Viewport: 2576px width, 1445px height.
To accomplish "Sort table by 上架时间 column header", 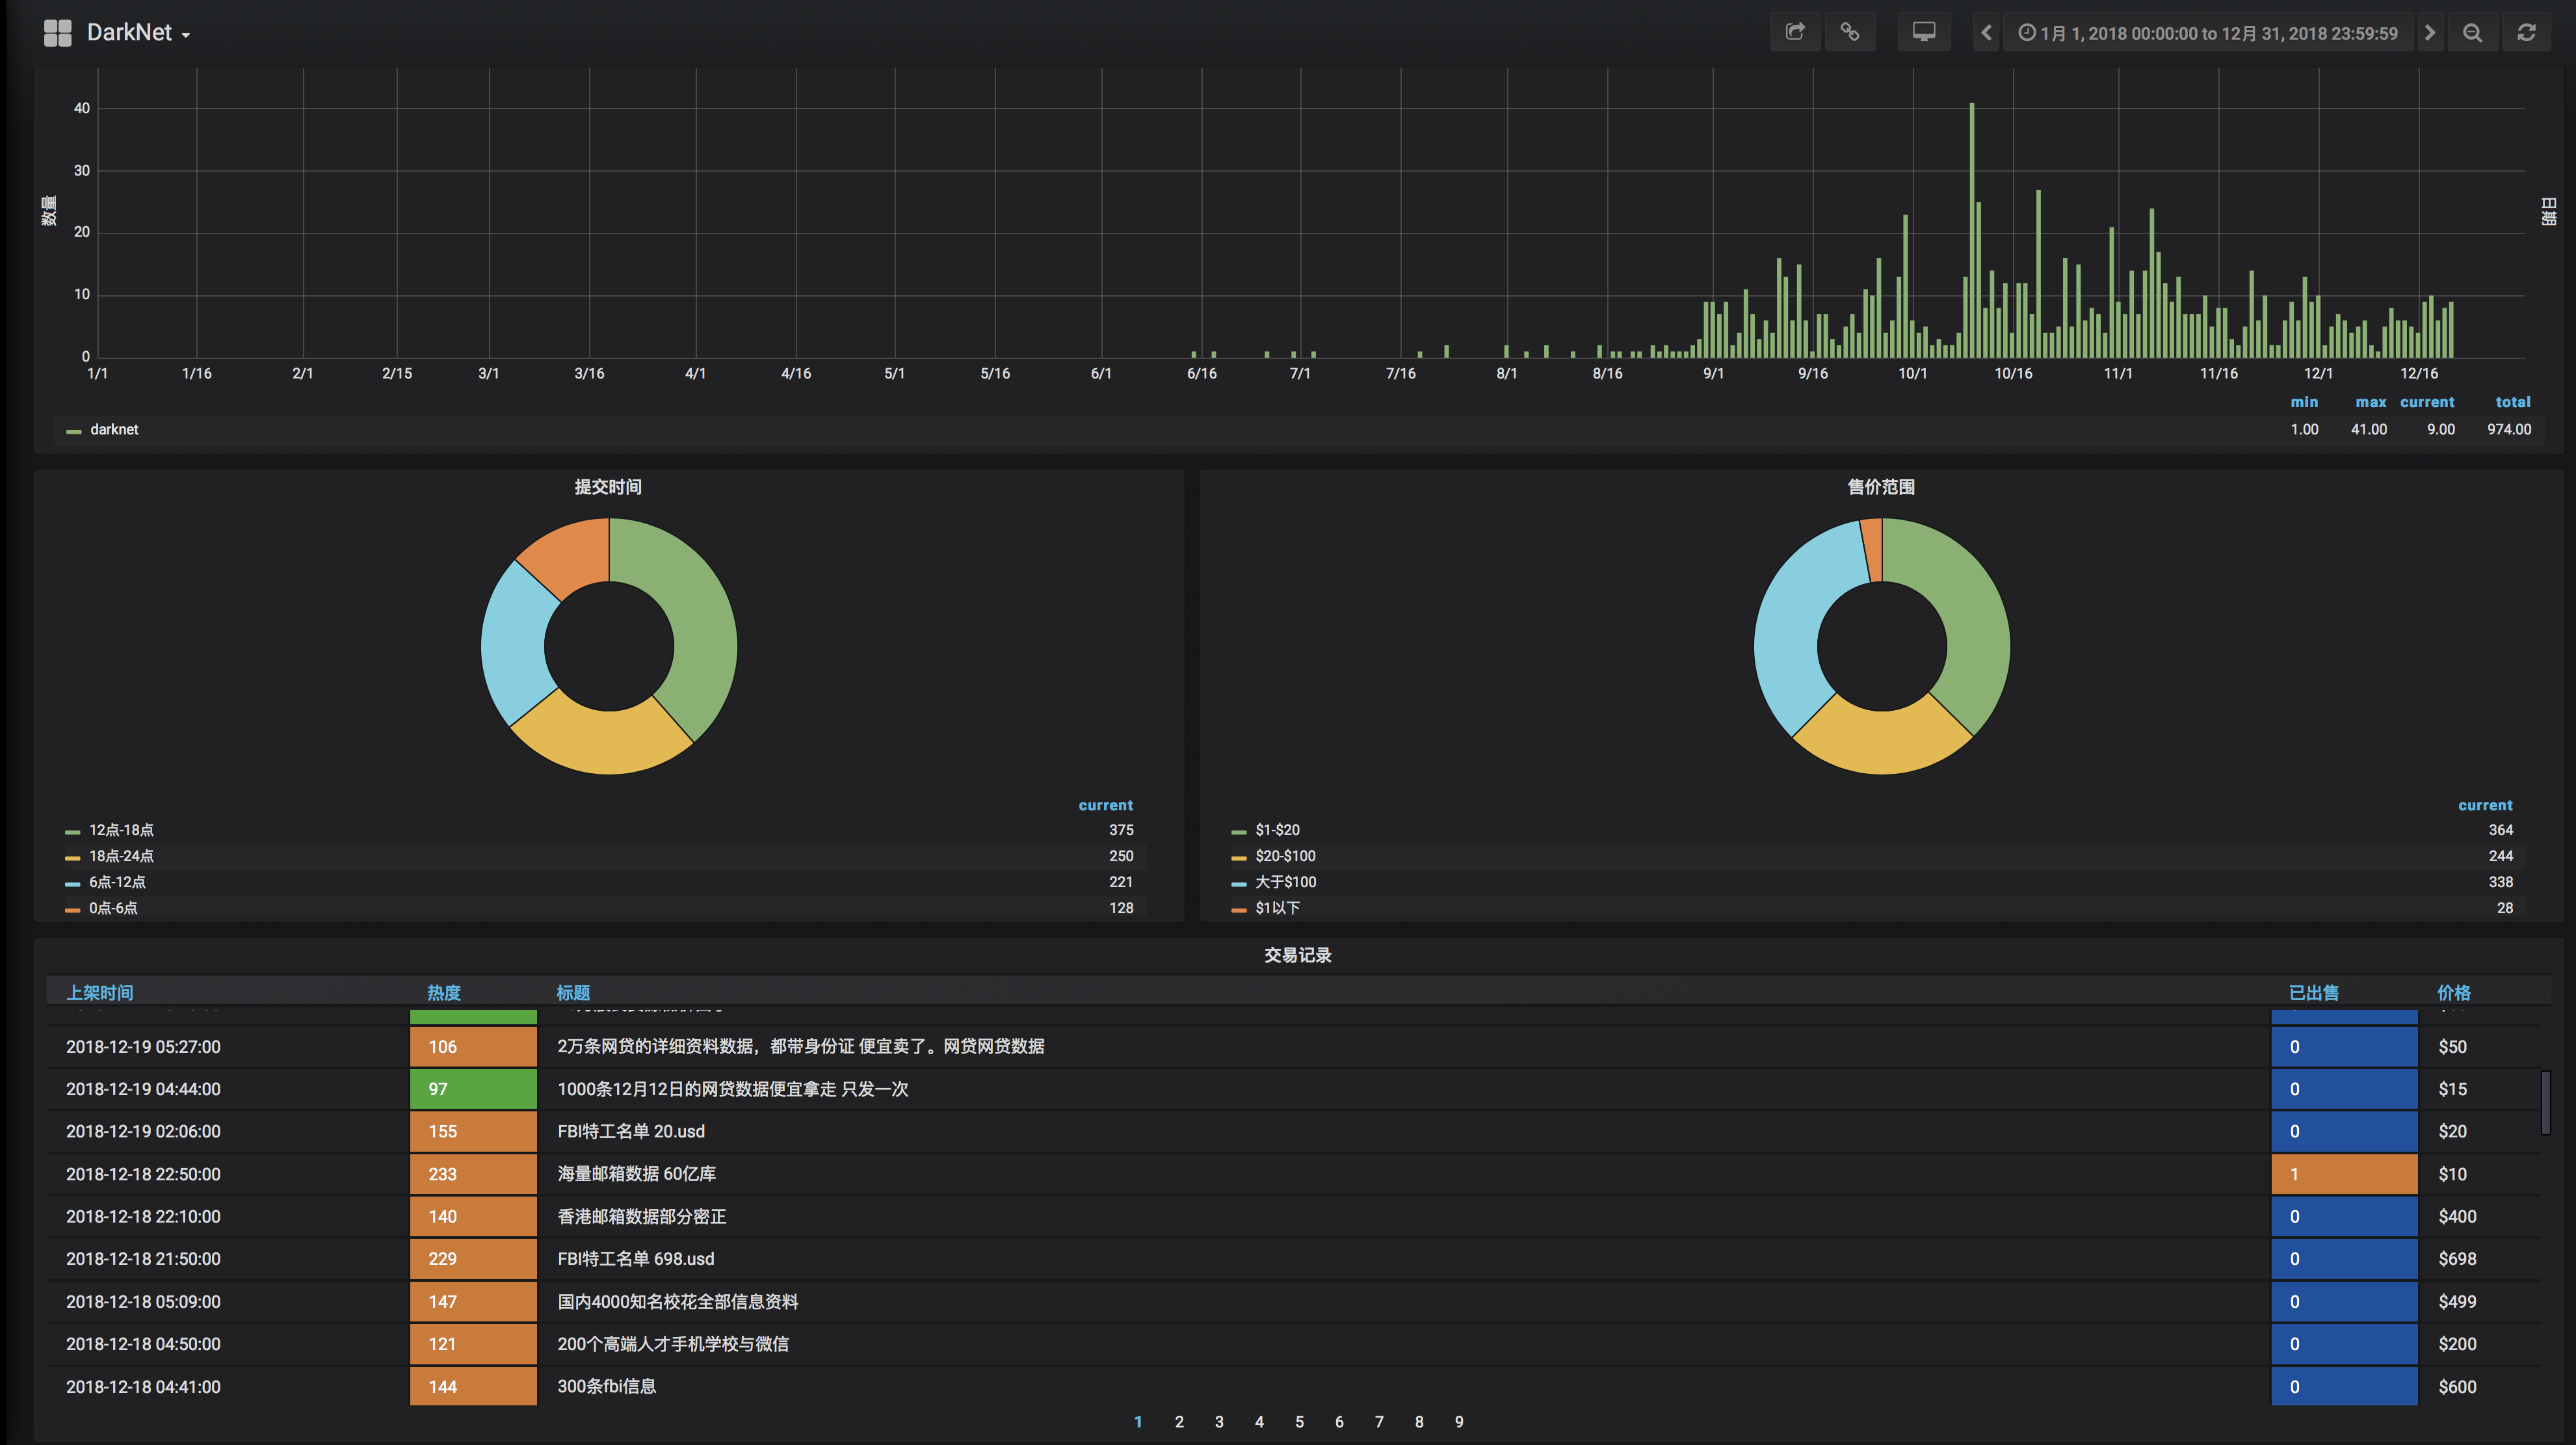I will point(100,992).
